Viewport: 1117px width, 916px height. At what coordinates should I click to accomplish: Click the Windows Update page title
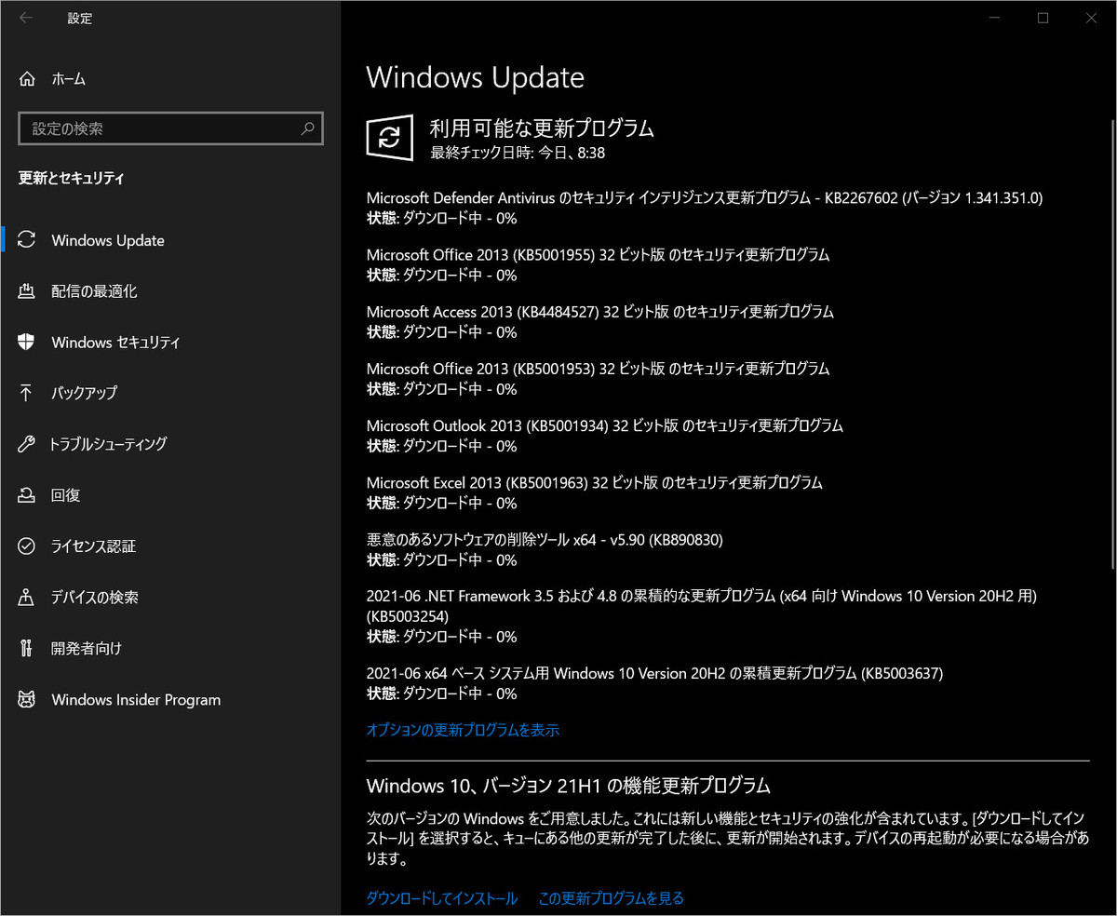point(476,77)
